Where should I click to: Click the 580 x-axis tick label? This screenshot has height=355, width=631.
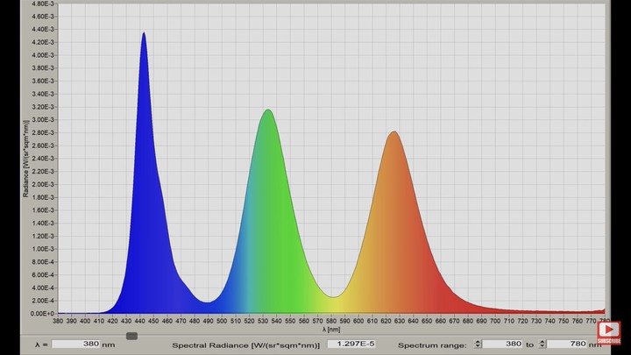331,321
